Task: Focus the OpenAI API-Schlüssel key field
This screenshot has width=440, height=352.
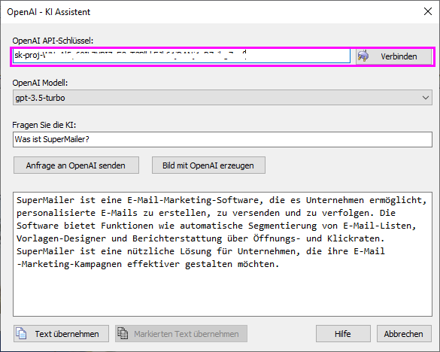Action: point(181,56)
